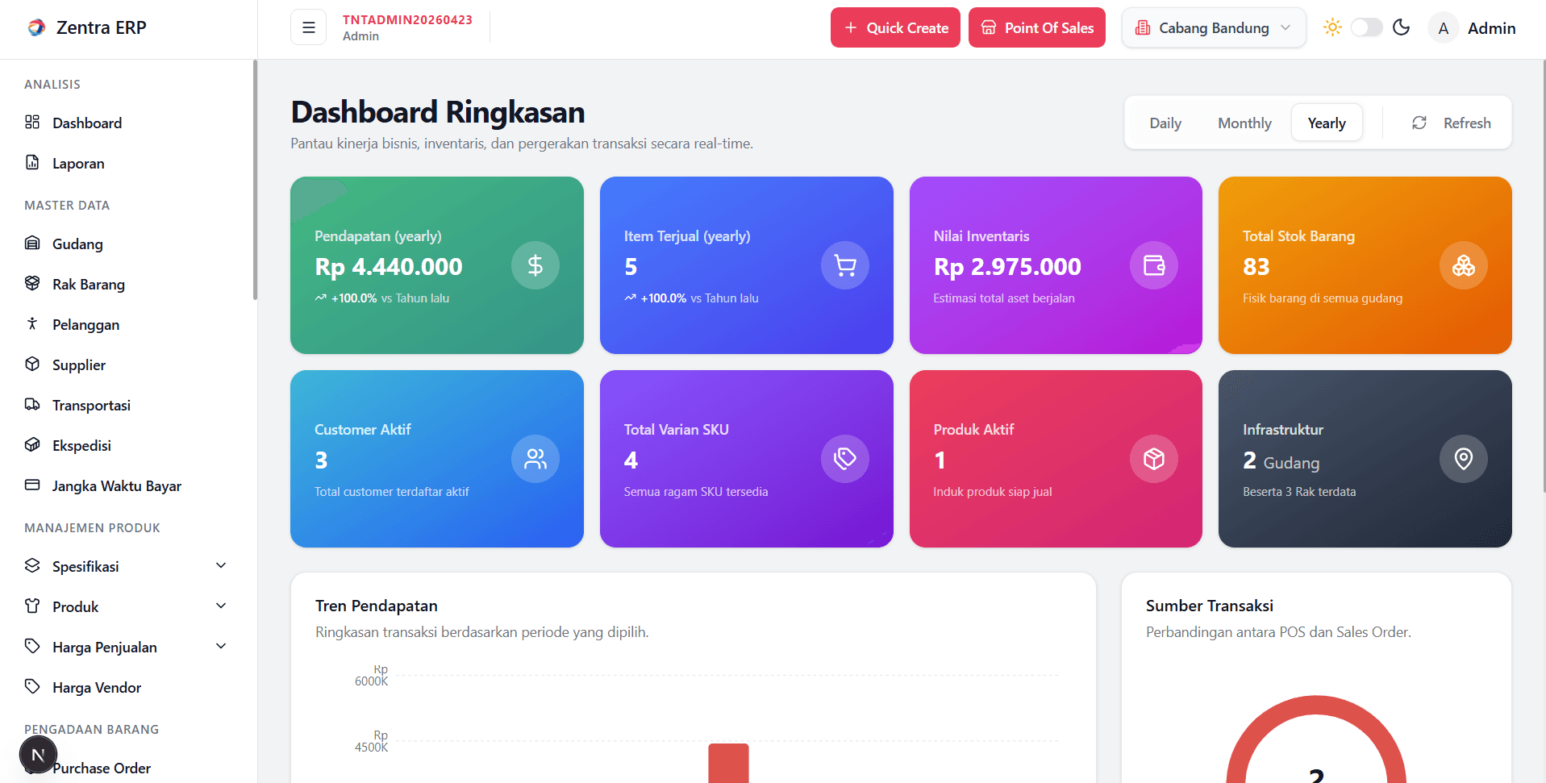Click the wallet icon on Nilai Inventaris card
Image resolution: width=1546 pixels, height=783 pixels.
coord(1154,265)
